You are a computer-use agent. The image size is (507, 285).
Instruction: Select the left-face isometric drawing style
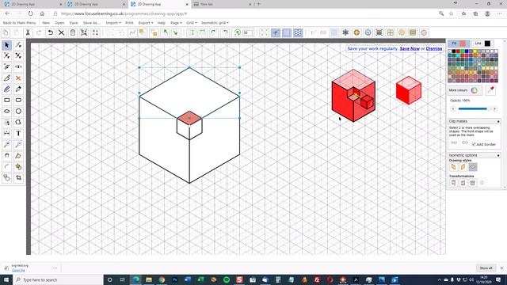click(x=453, y=167)
